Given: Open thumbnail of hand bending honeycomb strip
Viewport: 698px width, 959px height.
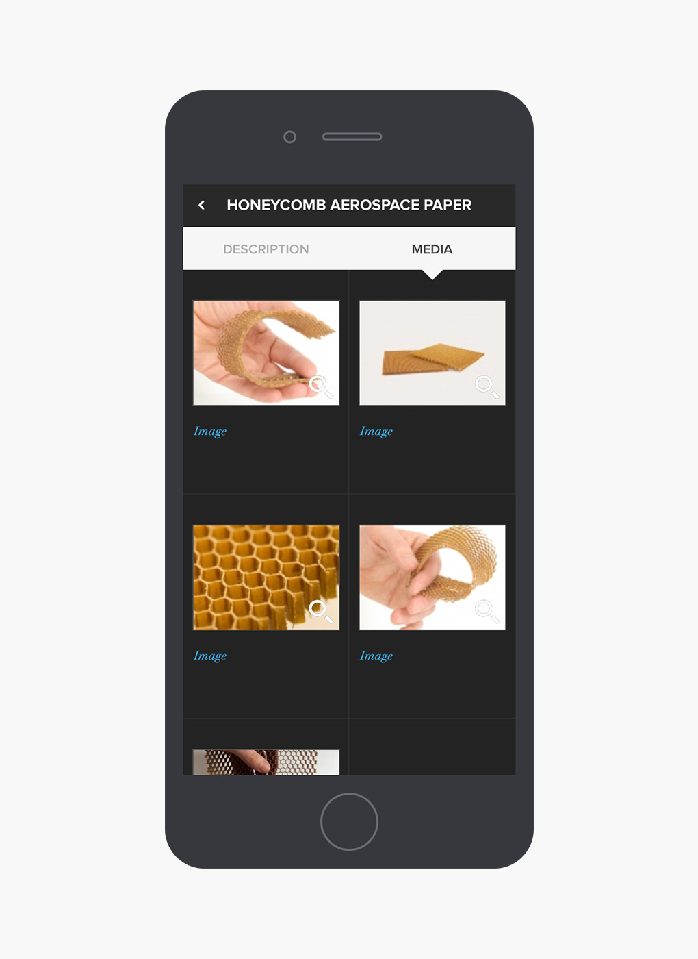Looking at the screenshot, I should click(266, 353).
